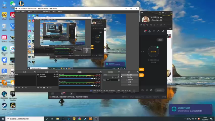Image resolution: width=215 pixels, height=121 pixels.
Task: Open Mic/Aux audio settings gear
Action: 99,86
